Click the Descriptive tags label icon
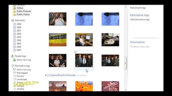 [x=13, y=66]
